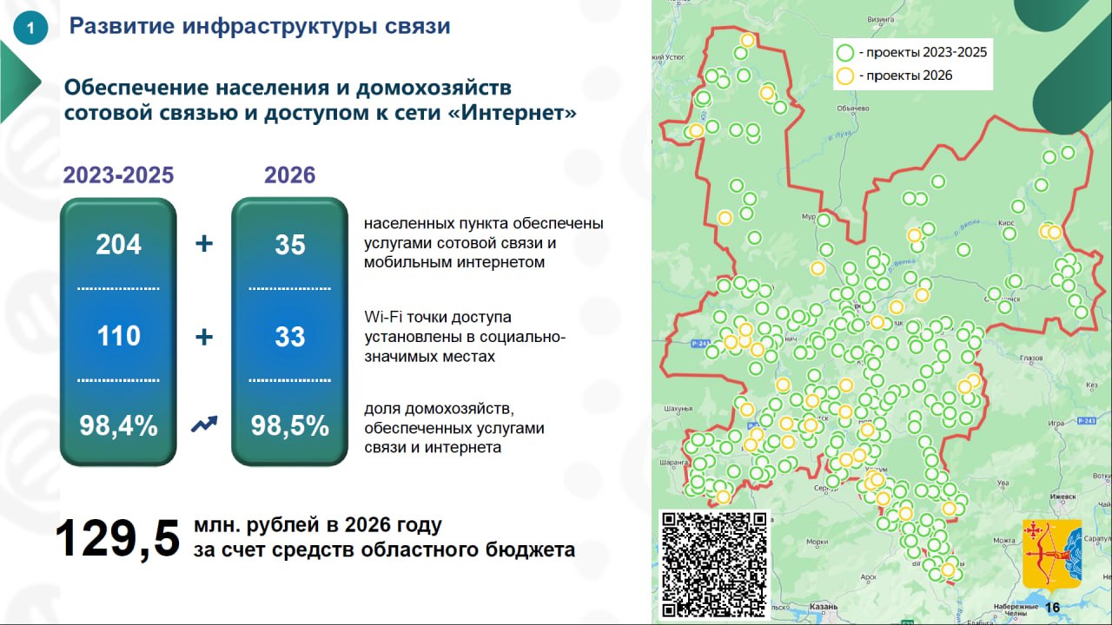This screenshot has width=1112, height=625.
Task: Click the trend arrow between 98,4% and 98,5%
Action: 204,424
